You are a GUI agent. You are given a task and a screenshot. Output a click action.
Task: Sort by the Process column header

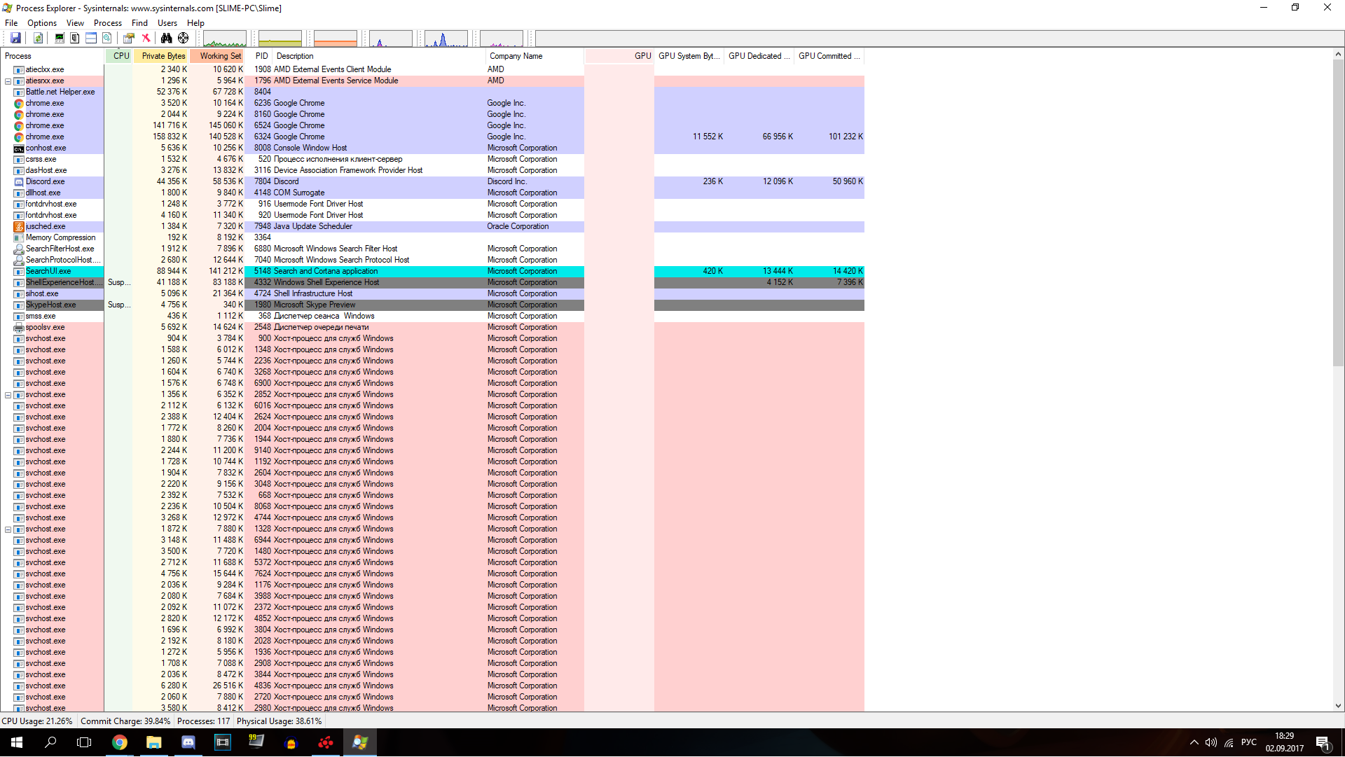tap(53, 56)
